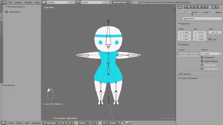
Task: Open the Window menu
Action: click(x=28, y=2)
